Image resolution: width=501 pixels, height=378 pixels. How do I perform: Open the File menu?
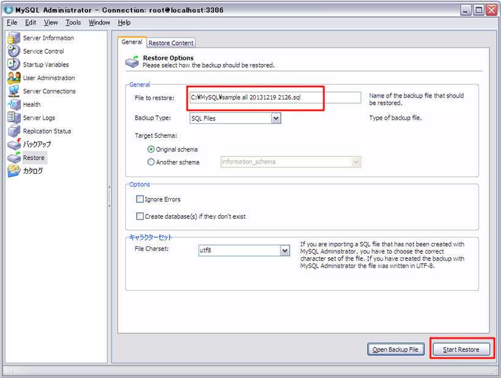(12, 23)
